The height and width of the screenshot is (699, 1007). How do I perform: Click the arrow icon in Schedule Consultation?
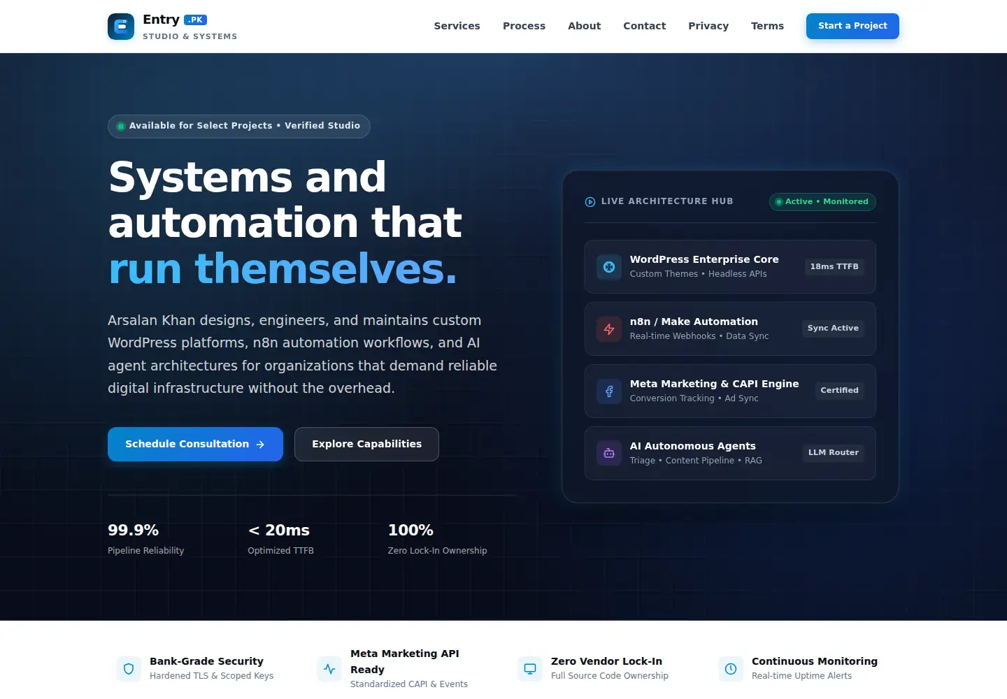click(260, 445)
